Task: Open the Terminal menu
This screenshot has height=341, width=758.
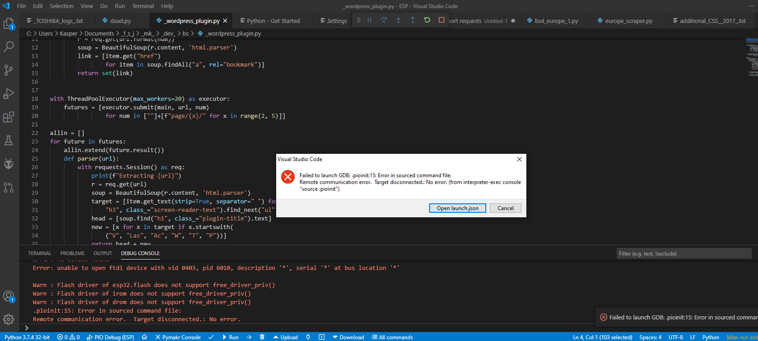Action: (143, 6)
